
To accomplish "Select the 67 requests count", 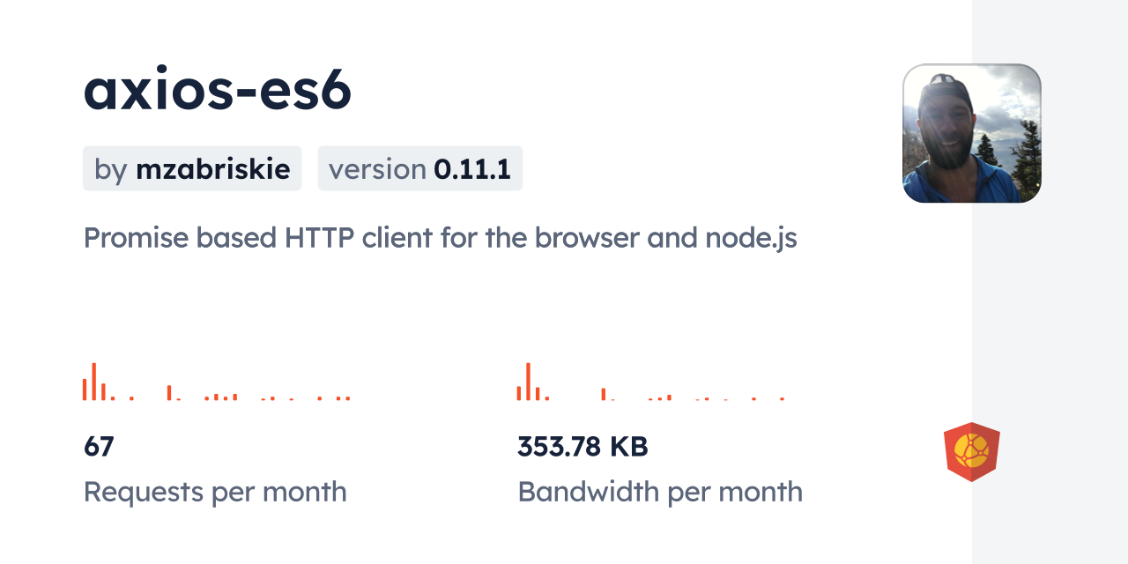I will point(99,447).
